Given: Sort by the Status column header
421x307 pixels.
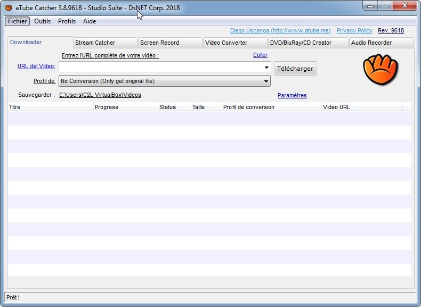Looking at the screenshot, I should pyautogui.click(x=174, y=107).
